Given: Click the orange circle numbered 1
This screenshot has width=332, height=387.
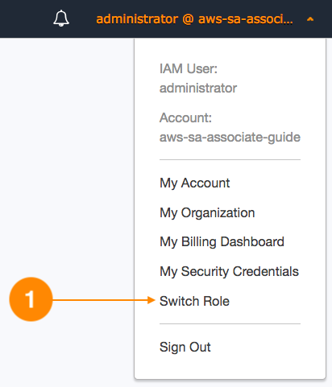Looking at the screenshot, I should [31, 299].
